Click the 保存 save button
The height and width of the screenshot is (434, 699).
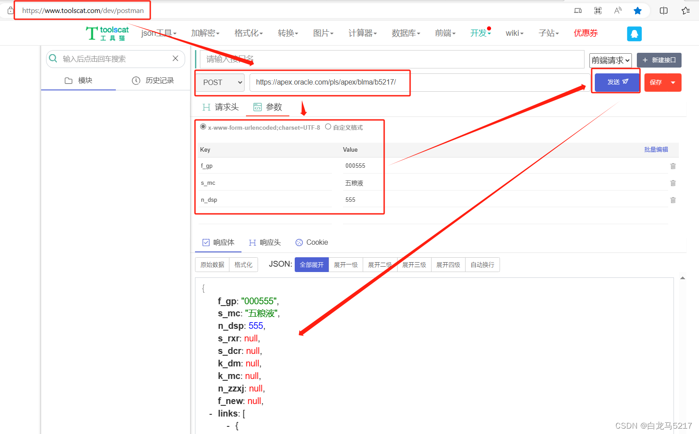(x=656, y=82)
